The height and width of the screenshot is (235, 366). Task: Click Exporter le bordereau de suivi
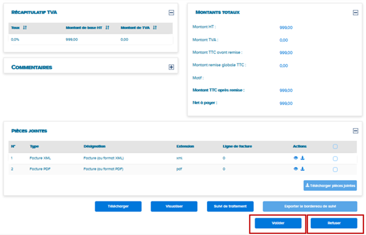[310, 207]
